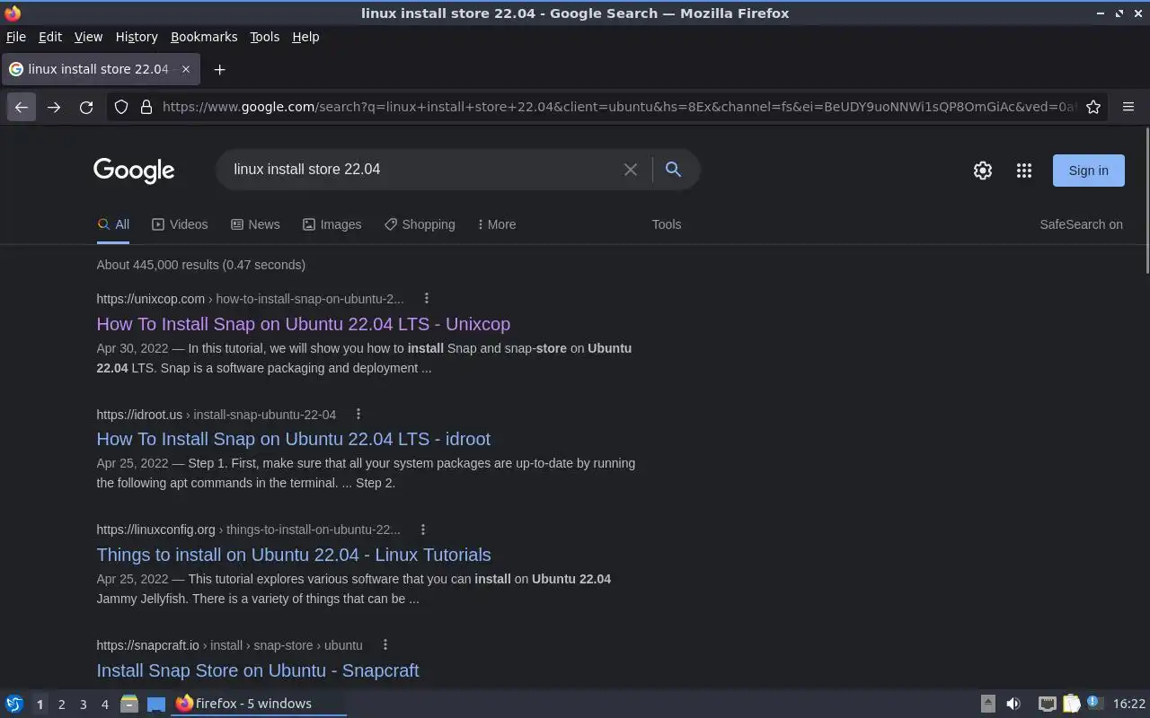Viewport: 1150px width, 718px height.
Task: Open the Bookmarks menu
Action: coord(204,37)
